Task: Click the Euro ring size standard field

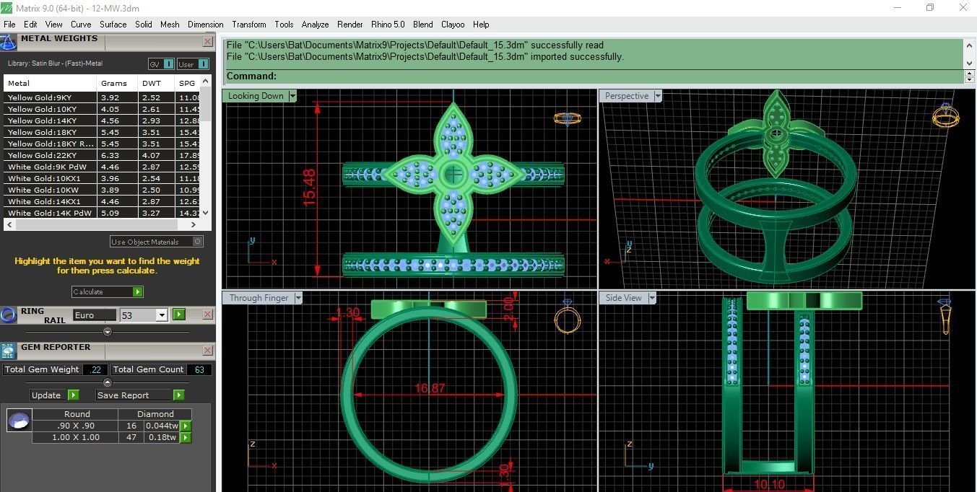Action: point(94,315)
